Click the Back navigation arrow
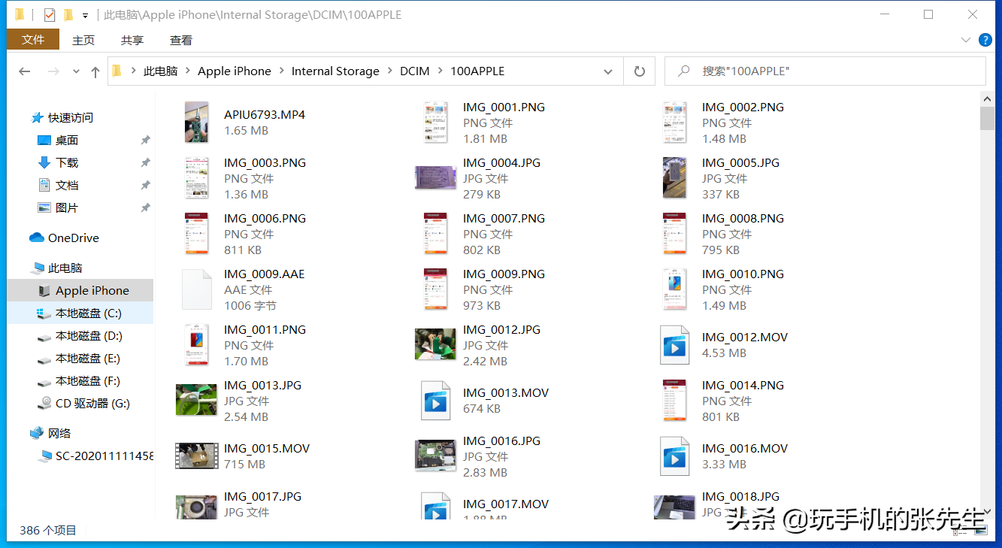The image size is (1002, 548). coord(24,71)
